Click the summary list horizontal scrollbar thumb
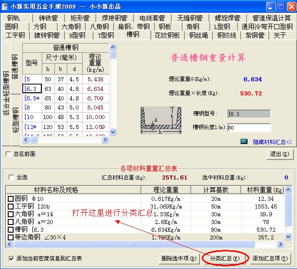Image resolution: width=297 pixels, height=269 pixels. click(x=134, y=244)
